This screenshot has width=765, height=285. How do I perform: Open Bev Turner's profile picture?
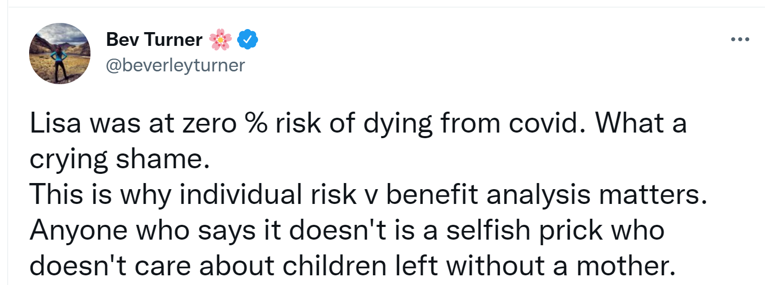tap(60, 54)
